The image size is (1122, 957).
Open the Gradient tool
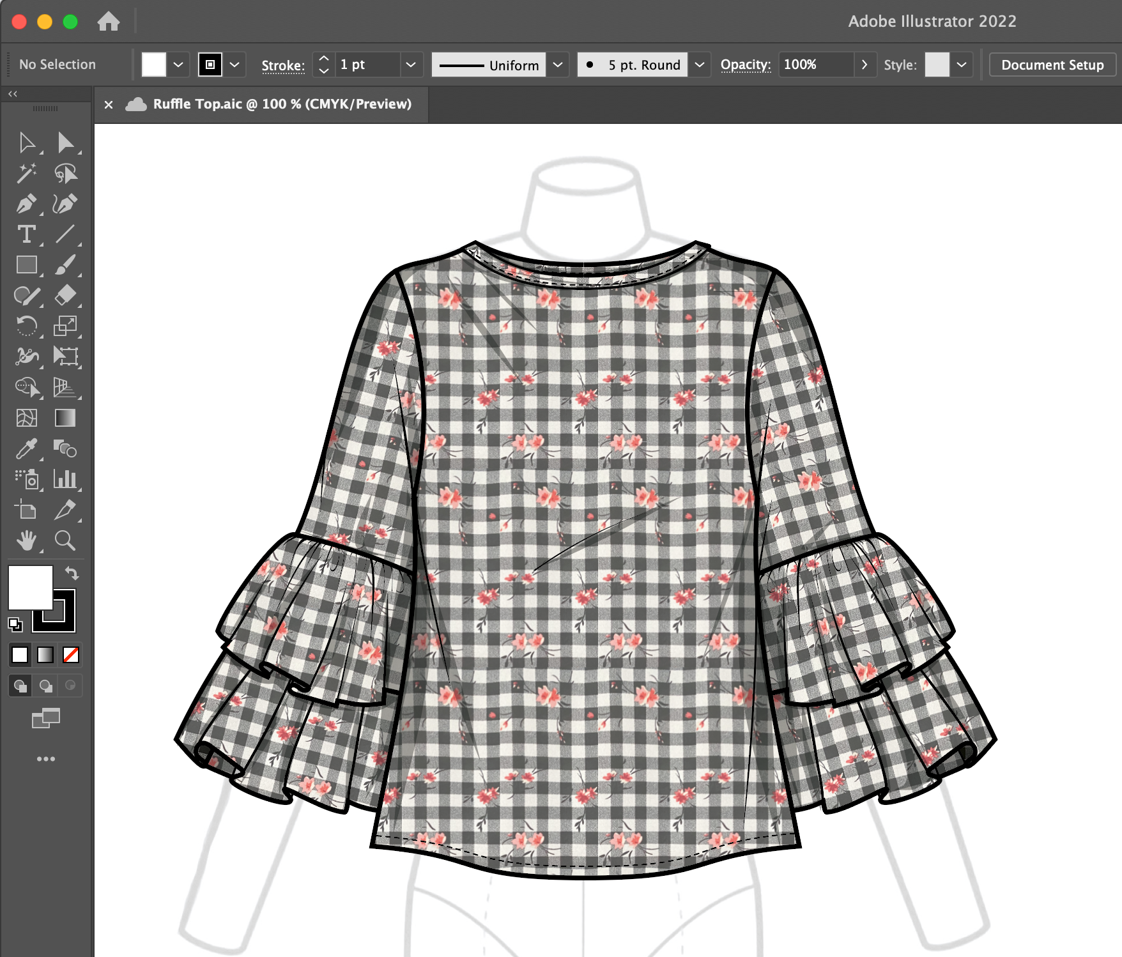(67, 418)
